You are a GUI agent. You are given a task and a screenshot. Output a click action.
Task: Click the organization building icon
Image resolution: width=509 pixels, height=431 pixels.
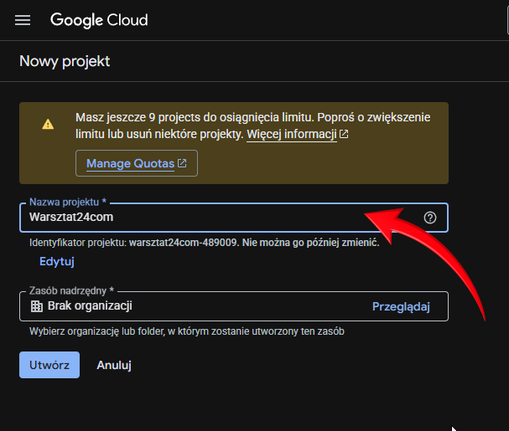[x=36, y=306]
